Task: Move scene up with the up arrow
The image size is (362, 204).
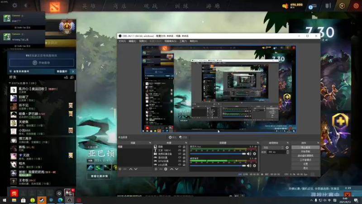Action: pyautogui.click(x=131, y=169)
